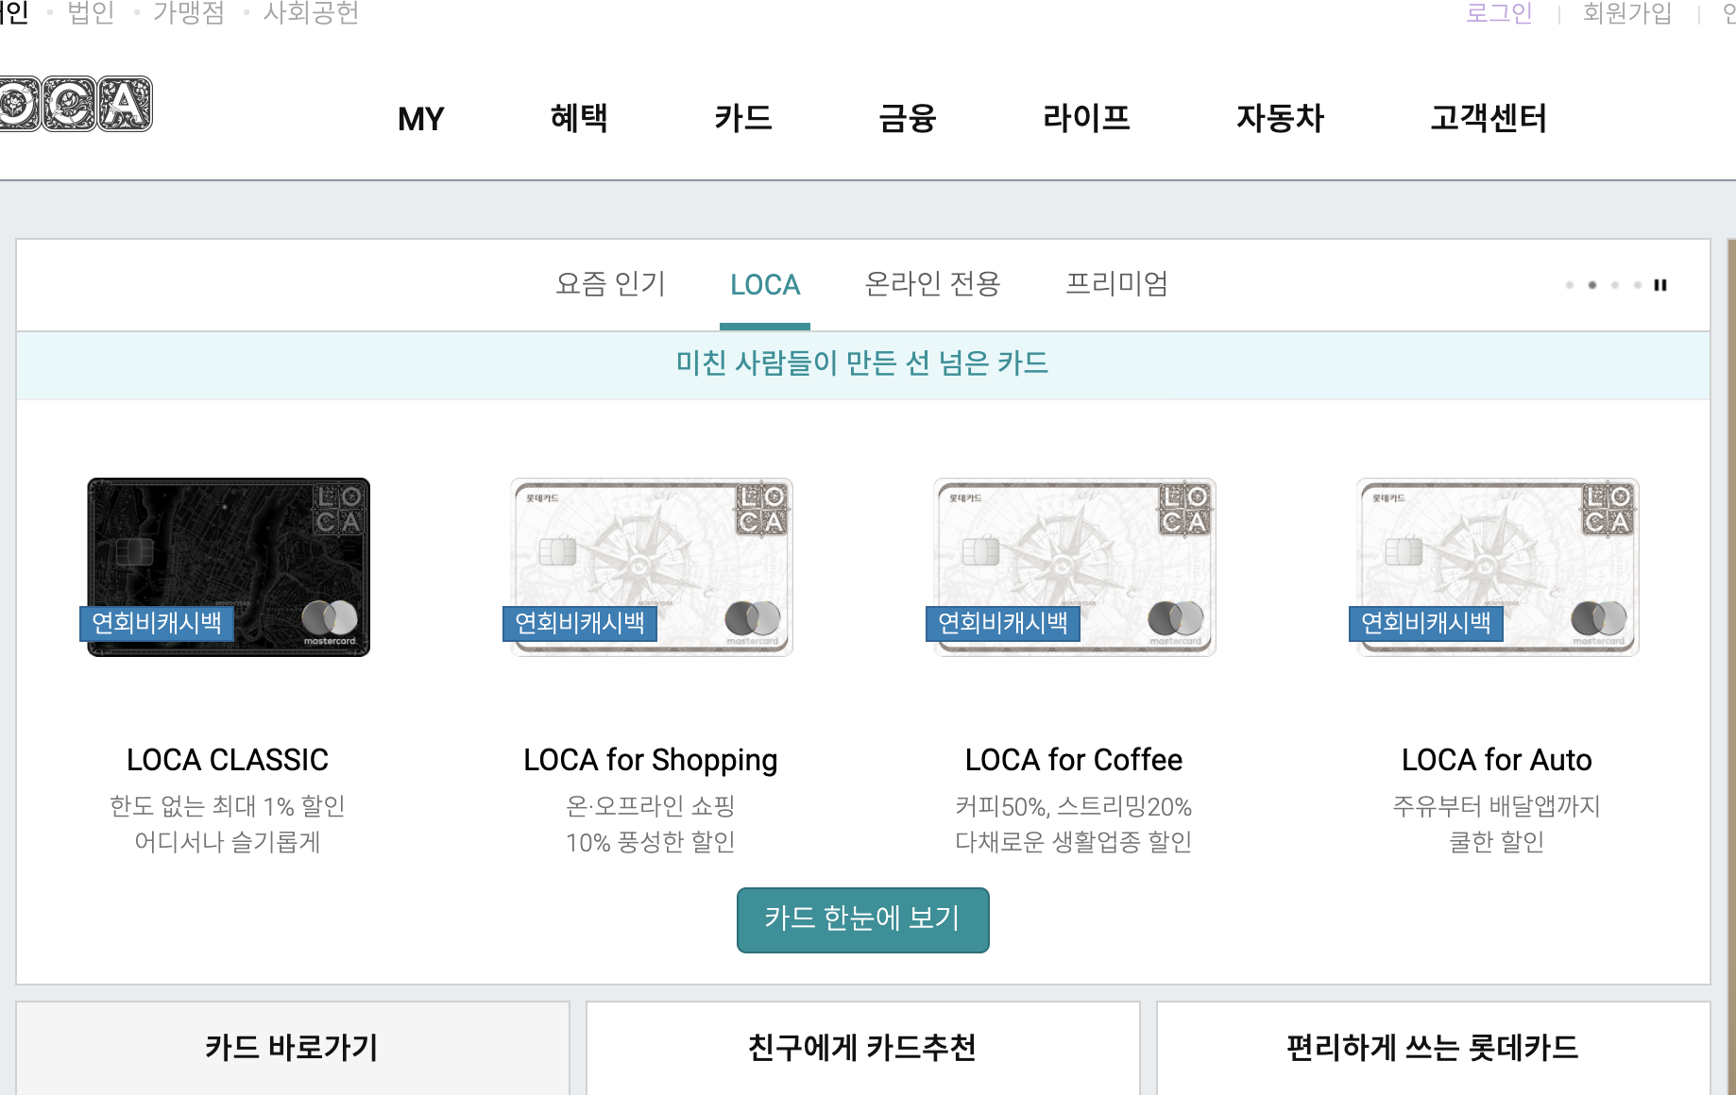Click the 회원가입 link
The width and height of the screenshot is (1736, 1095).
pyautogui.click(x=1627, y=13)
